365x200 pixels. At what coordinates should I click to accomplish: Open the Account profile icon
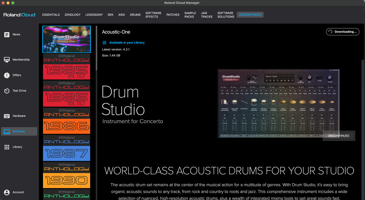pos(7,192)
